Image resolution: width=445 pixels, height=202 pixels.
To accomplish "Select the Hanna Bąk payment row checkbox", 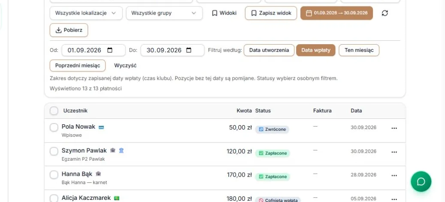I will [54, 175].
